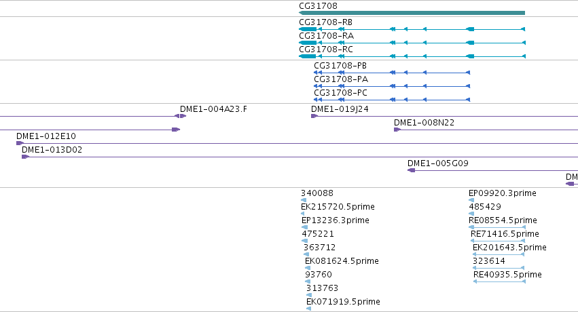Click the CG31708-RA thick exon near right end
Image resolution: width=578 pixels, height=312 pixels.
[470, 43]
